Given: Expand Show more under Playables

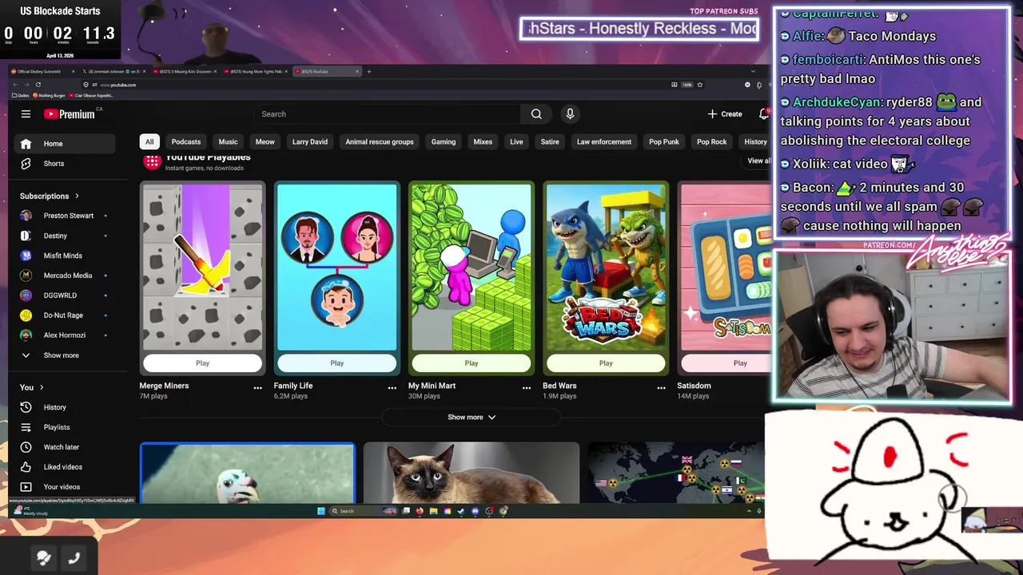Looking at the screenshot, I should (x=472, y=417).
